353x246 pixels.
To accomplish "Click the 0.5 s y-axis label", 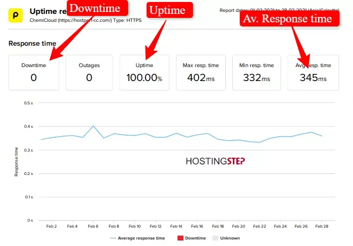I will [28, 103].
